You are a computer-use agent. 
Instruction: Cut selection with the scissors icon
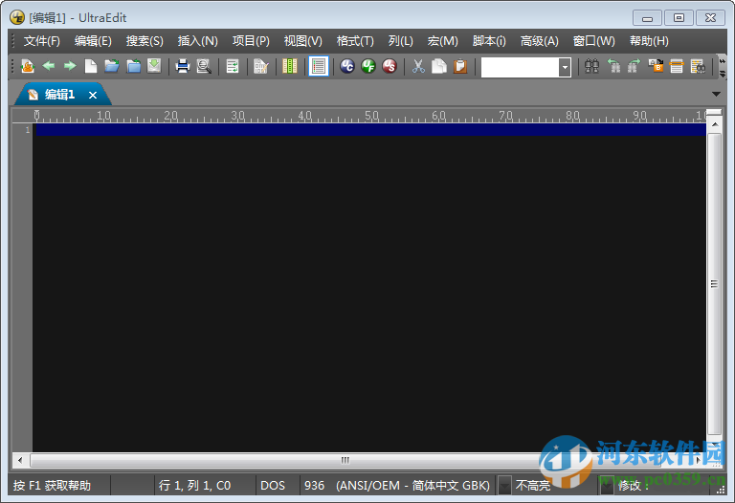(x=418, y=66)
